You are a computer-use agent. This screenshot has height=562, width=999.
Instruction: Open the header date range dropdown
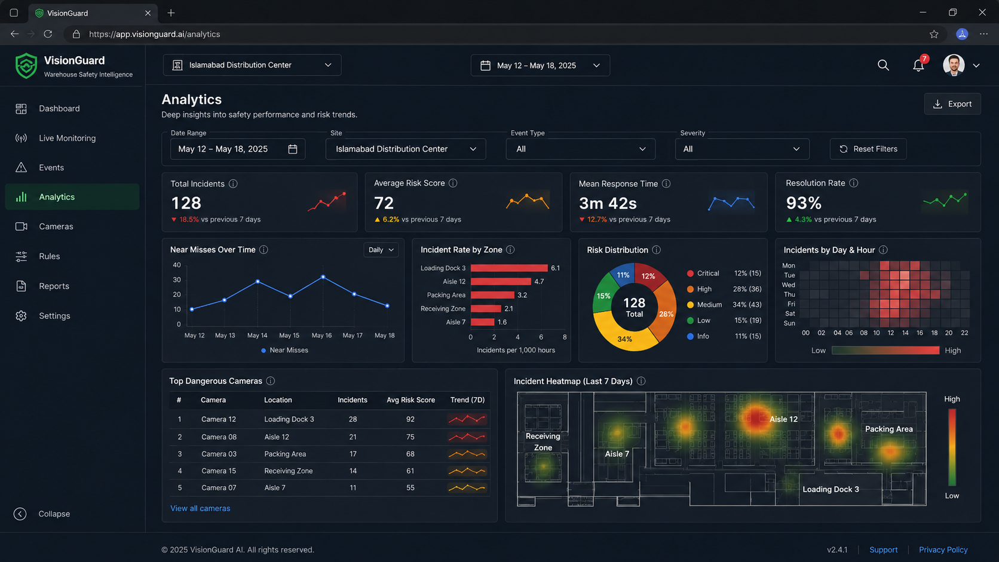540,65
